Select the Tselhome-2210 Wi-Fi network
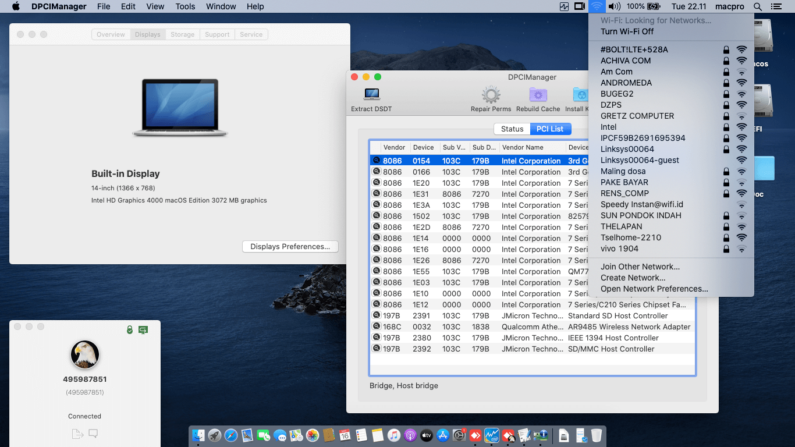The height and width of the screenshot is (447, 795). point(671,237)
